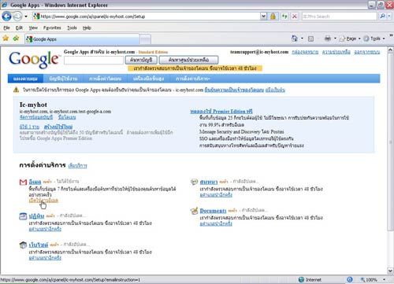Screen dimensions: 394x284
Task: Open the View menu
Action: pyautogui.click(x=33, y=28)
